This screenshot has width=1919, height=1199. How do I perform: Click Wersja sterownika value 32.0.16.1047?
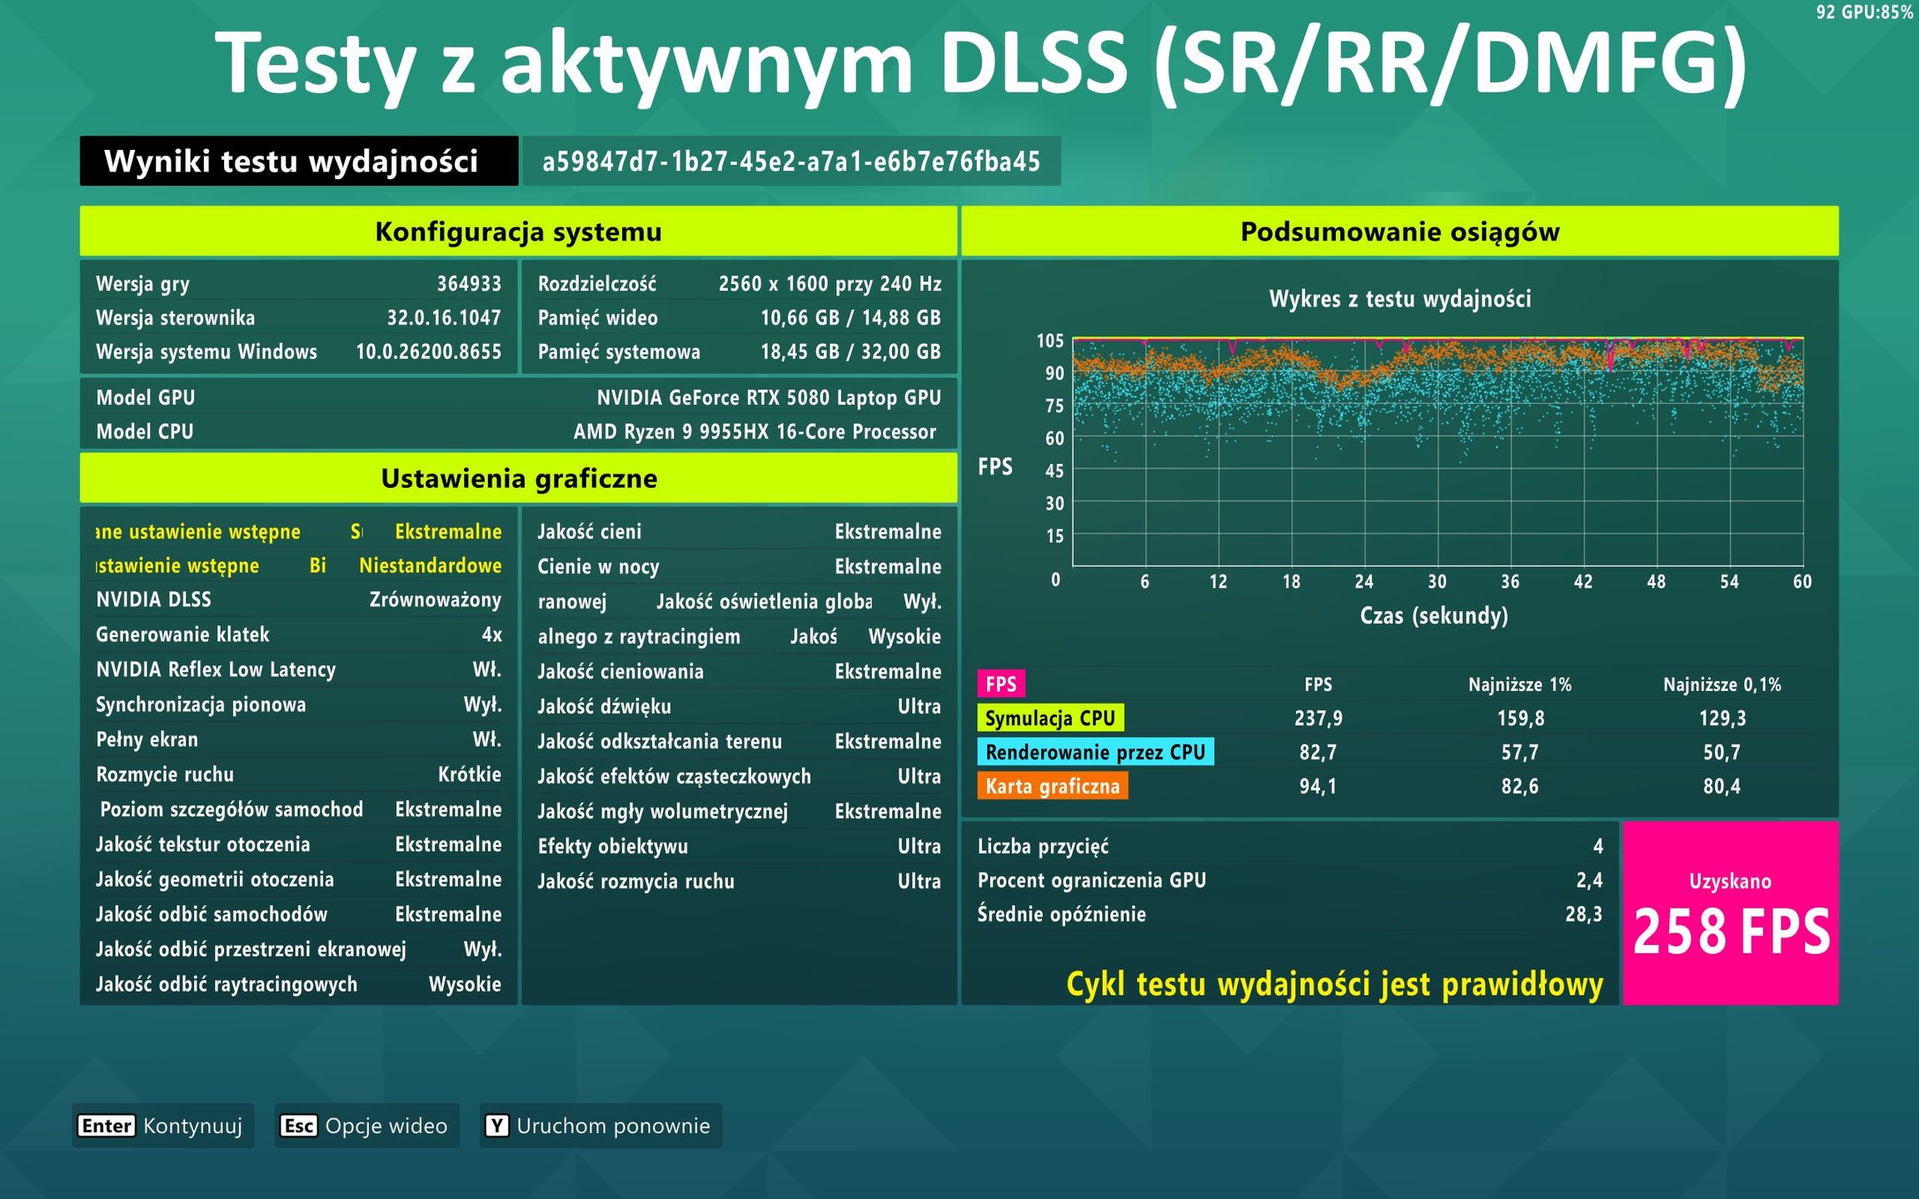pyautogui.click(x=444, y=318)
